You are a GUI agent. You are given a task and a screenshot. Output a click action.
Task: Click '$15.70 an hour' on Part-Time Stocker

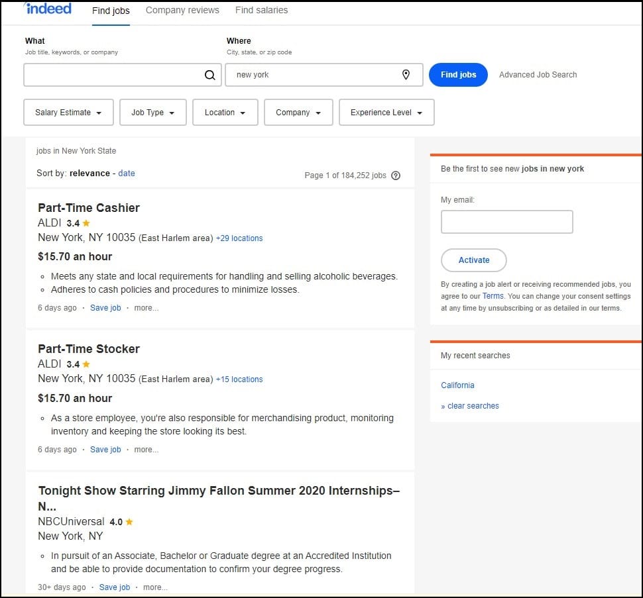point(75,398)
